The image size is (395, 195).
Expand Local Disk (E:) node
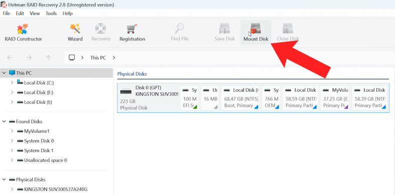(x=12, y=92)
